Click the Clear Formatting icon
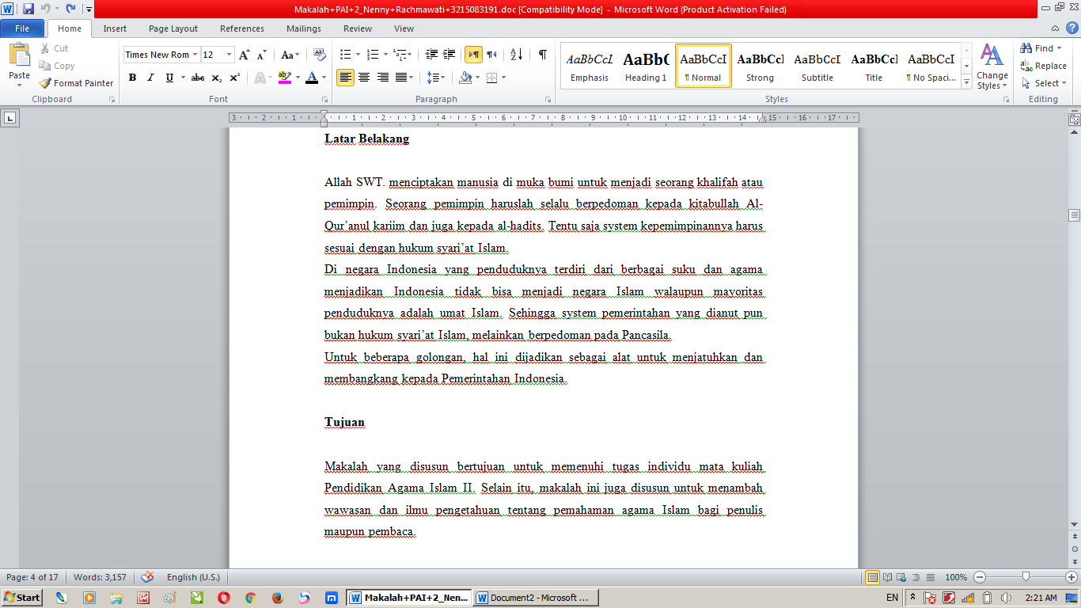The height and width of the screenshot is (608, 1081). click(320, 55)
